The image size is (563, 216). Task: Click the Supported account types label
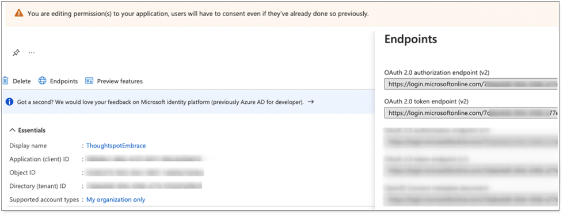44,199
